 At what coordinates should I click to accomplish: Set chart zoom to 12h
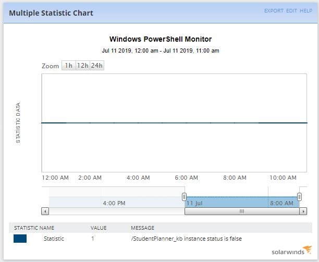83,66
